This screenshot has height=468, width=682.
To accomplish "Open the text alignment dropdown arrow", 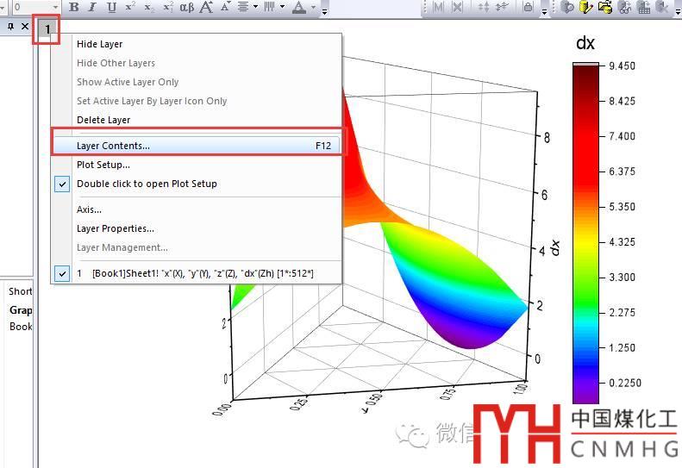I will pos(255,7).
